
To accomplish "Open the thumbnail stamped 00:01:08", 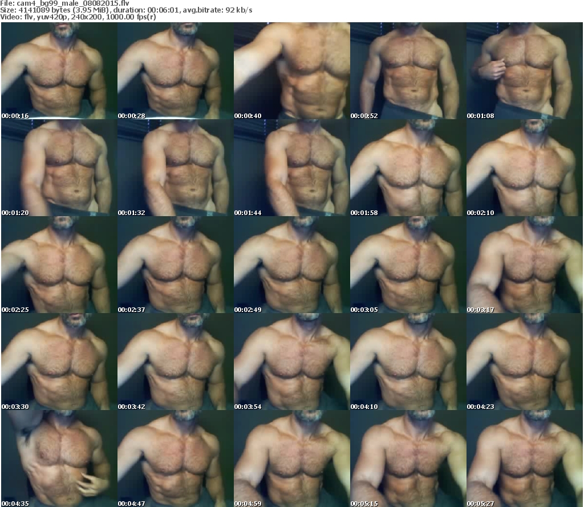I will (x=525, y=71).
